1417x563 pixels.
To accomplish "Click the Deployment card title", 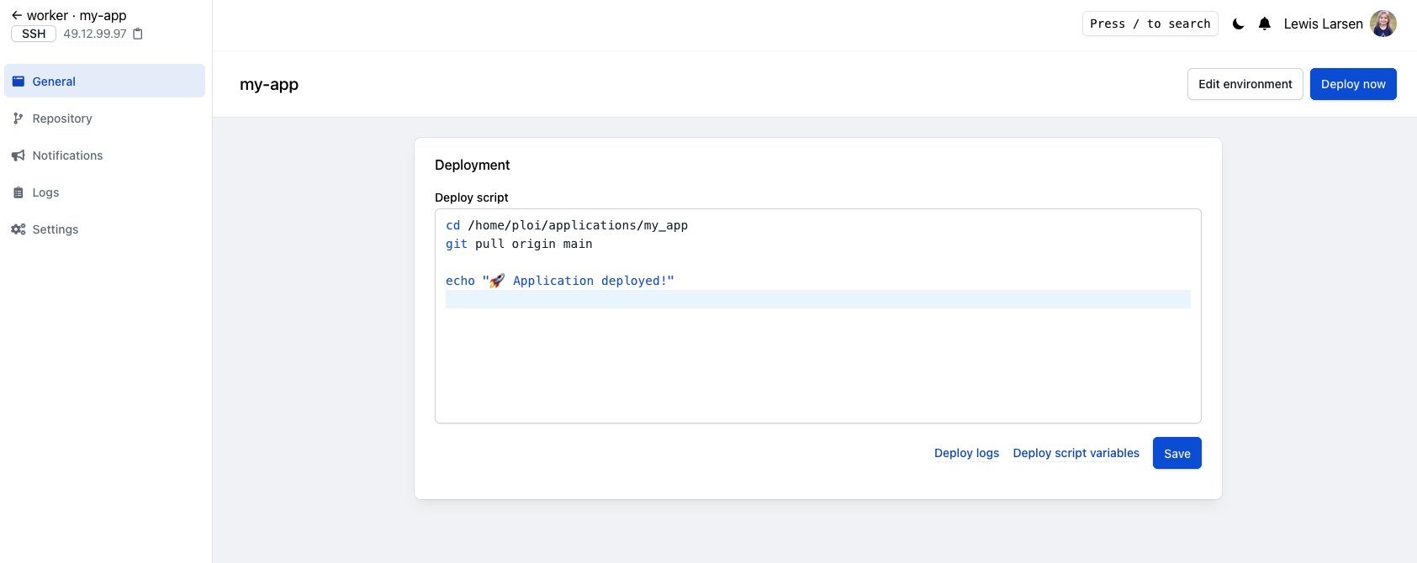I will 473,165.
